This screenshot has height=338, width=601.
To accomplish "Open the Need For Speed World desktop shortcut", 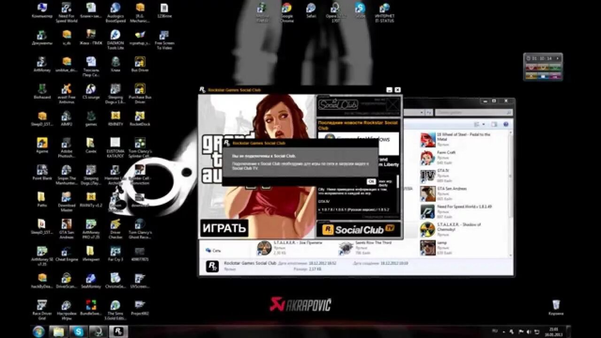I will pos(67,12).
